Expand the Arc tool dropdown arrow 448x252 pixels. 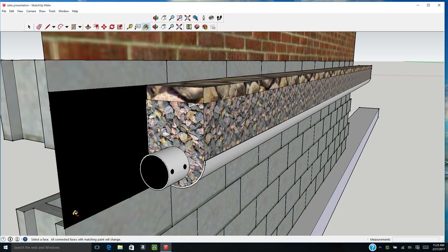pos(67,27)
